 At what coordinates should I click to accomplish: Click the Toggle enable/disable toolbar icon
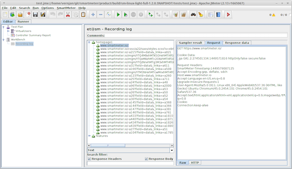(x=108, y=15)
